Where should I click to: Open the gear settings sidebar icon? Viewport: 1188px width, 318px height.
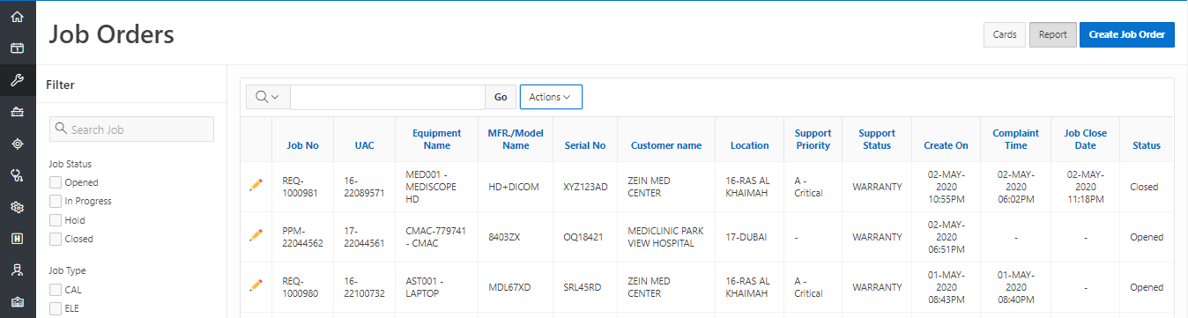(17, 207)
